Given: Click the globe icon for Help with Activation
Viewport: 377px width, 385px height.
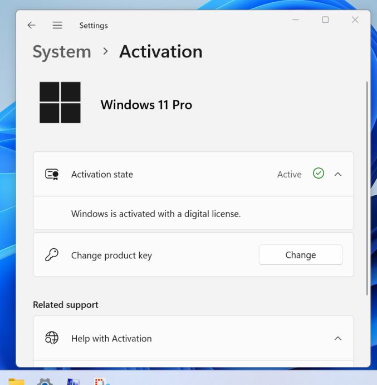Looking at the screenshot, I should (52, 338).
